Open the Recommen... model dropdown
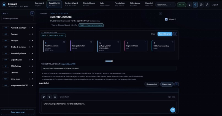 (165, 5)
